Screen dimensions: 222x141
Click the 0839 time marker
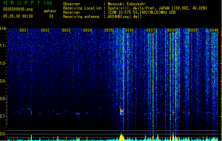click(193, 30)
